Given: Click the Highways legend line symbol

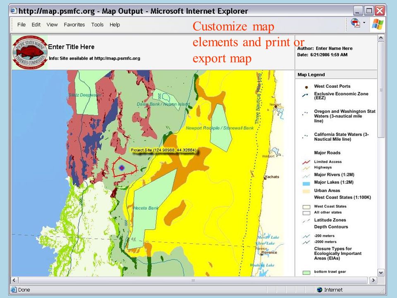Looking at the screenshot, I should 306,168.
